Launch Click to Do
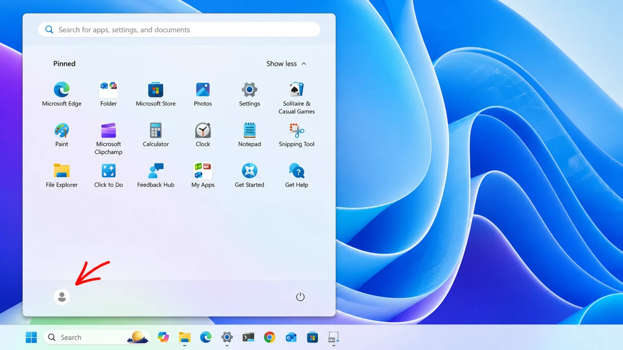The height and width of the screenshot is (350, 623). point(108,175)
